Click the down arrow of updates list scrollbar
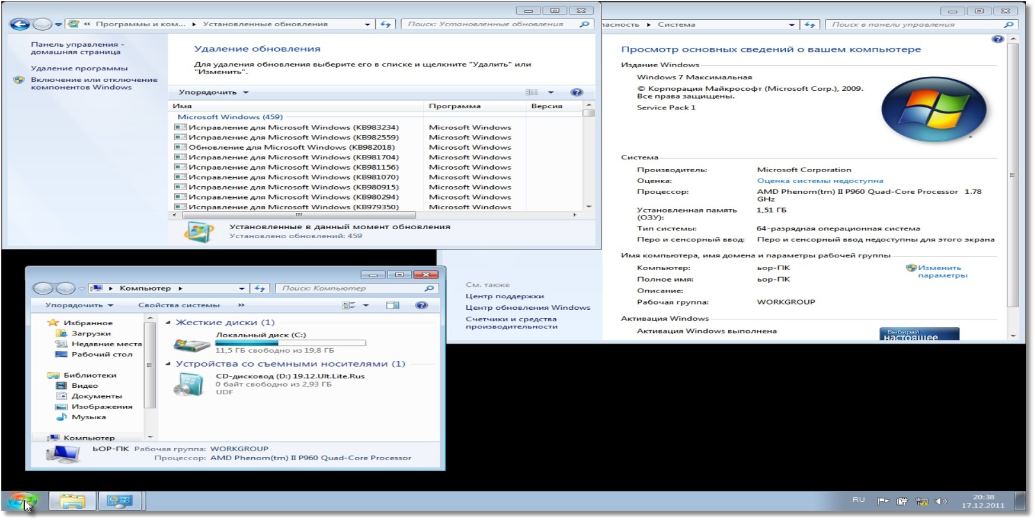The image size is (1035, 521). pos(589,207)
